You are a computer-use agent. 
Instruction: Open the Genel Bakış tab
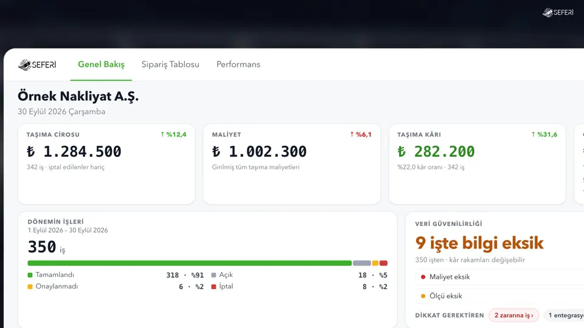click(101, 64)
